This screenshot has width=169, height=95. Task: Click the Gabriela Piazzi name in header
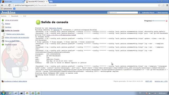coord(148,13)
